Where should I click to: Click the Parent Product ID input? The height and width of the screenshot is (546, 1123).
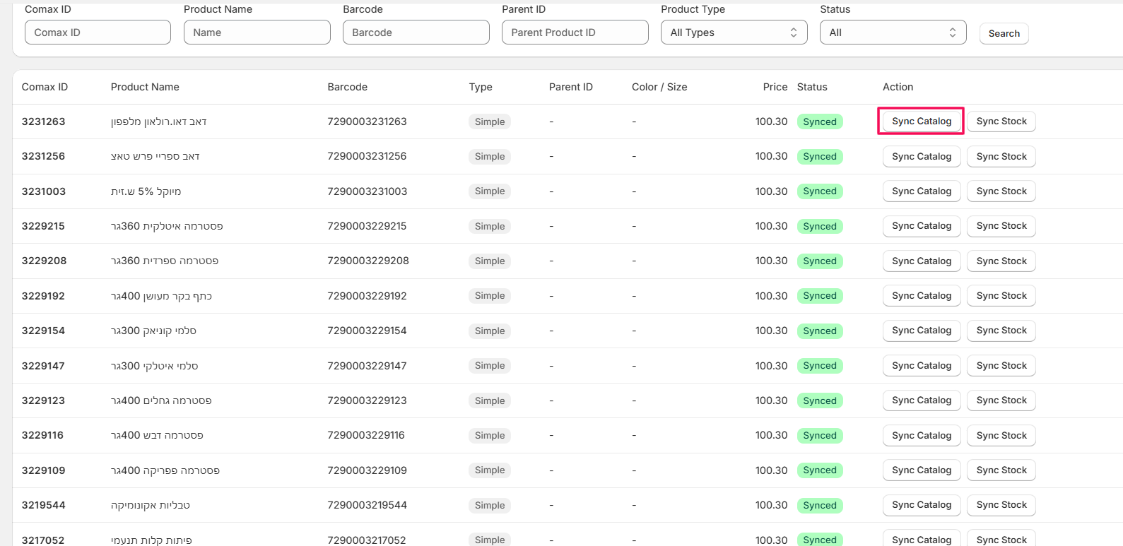click(575, 32)
